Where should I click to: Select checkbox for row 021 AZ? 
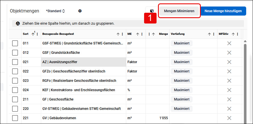point(15,62)
